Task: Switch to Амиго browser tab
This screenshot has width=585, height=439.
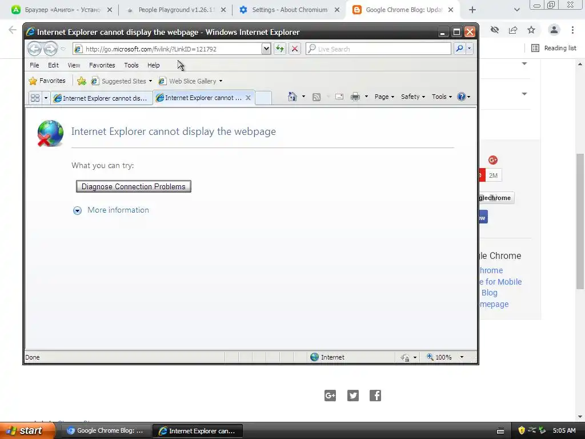Action: click(62, 10)
